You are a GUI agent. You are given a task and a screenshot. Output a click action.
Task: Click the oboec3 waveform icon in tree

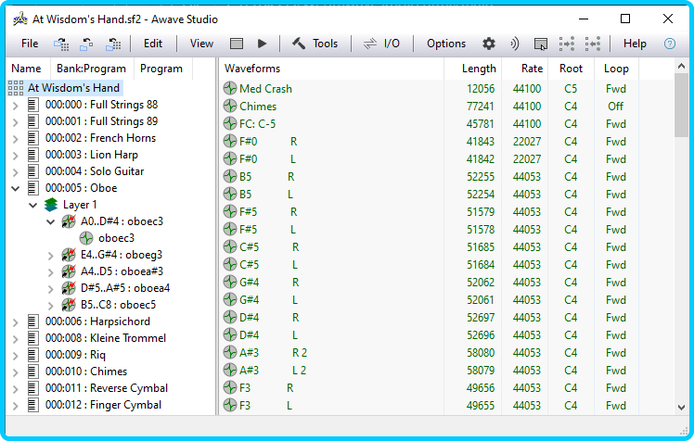pyautogui.click(x=86, y=238)
